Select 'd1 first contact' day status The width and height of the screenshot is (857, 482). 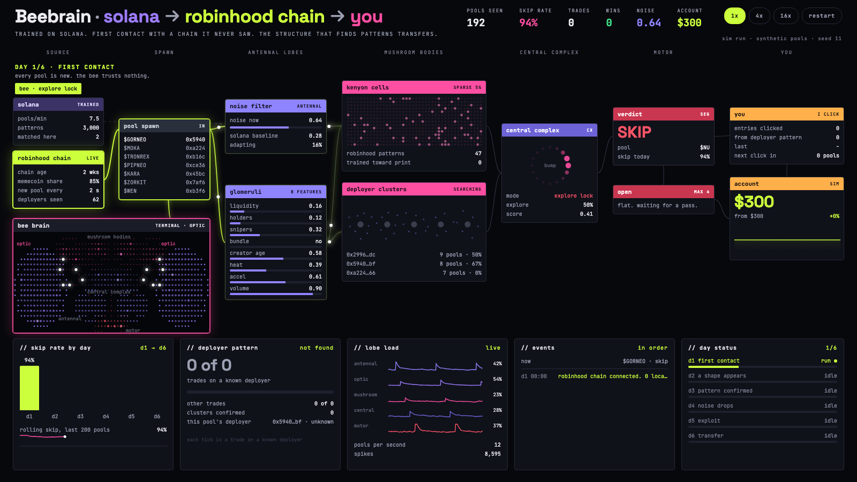coord(762,362)
